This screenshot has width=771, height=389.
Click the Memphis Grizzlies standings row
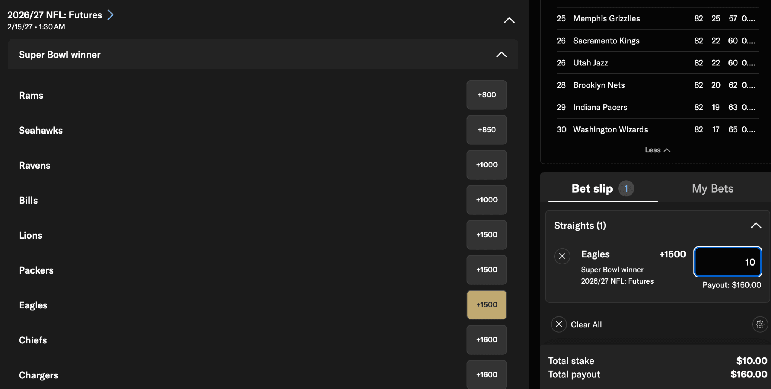click(657, 18)
